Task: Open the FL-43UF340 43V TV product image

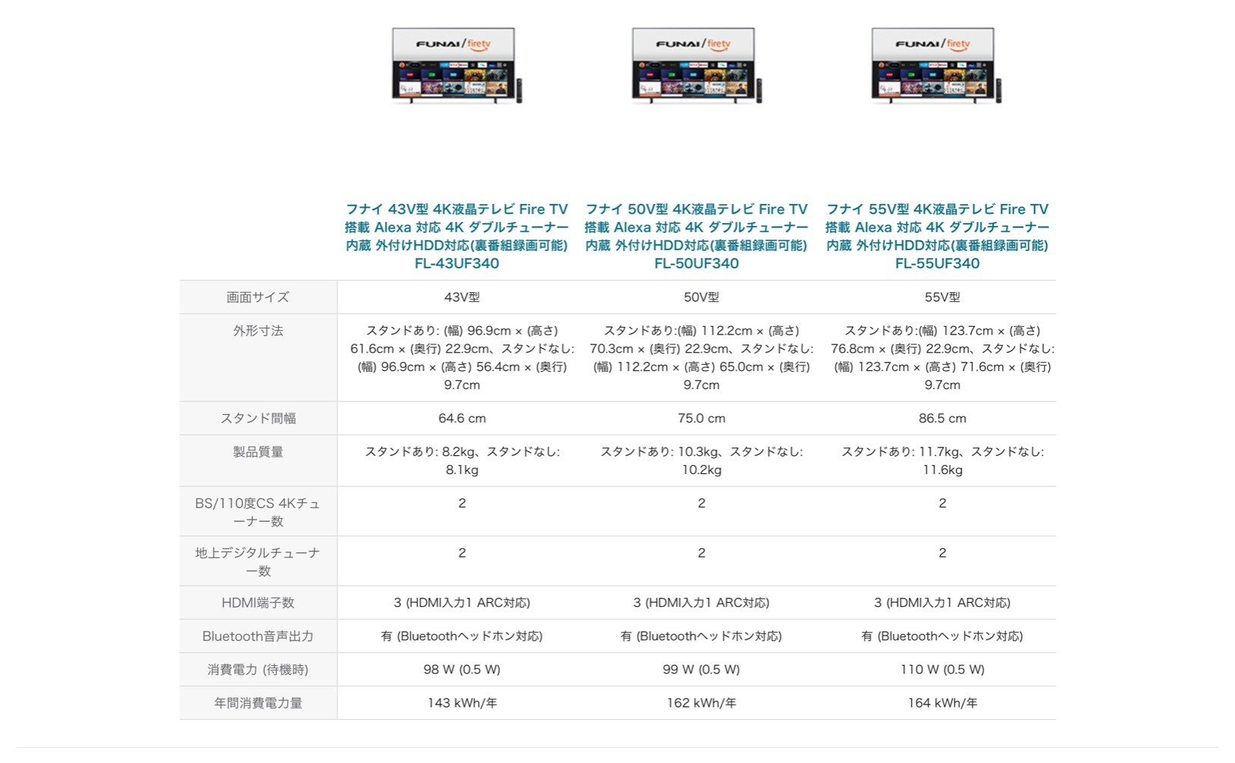Action: [x=457, y=66]
